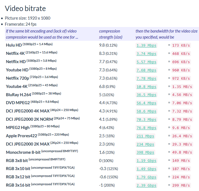Select the 29.3 MB/s value

[x=182, y=144]
